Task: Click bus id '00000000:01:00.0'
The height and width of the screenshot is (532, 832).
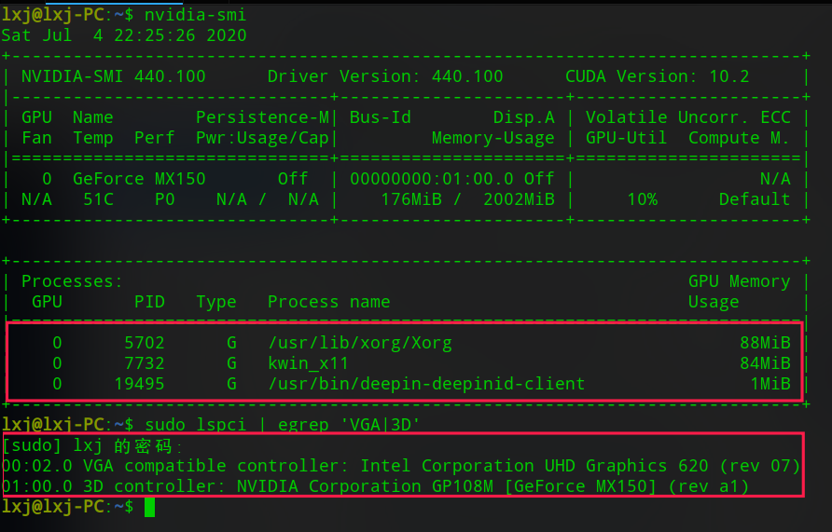Action: [x=431, y=179]
